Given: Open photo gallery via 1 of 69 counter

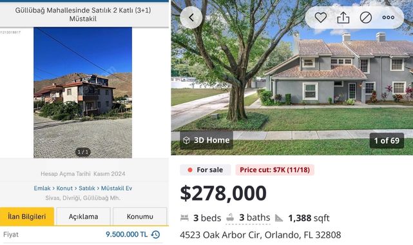Looking at the screenshot, I should tap(387, 141).
